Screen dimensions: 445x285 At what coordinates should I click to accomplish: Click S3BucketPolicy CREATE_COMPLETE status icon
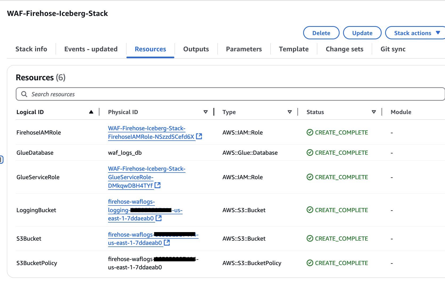coord(310,263)
